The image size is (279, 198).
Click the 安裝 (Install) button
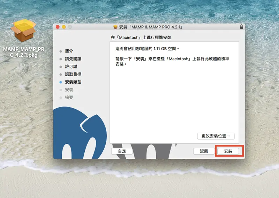point(228,151)
